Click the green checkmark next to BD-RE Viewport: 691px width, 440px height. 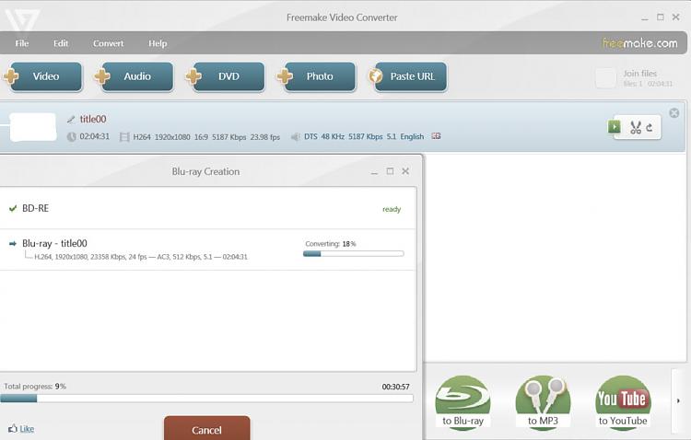(x=13, y=208)
